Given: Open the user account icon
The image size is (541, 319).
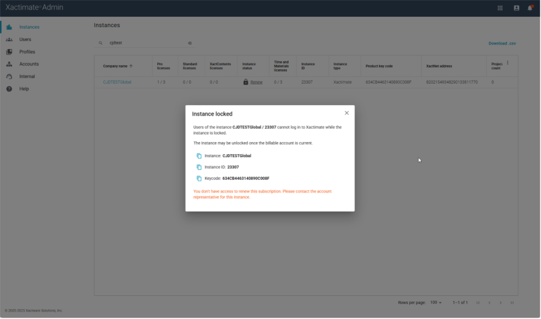Looking at the screenshot, I should [516, 8].
